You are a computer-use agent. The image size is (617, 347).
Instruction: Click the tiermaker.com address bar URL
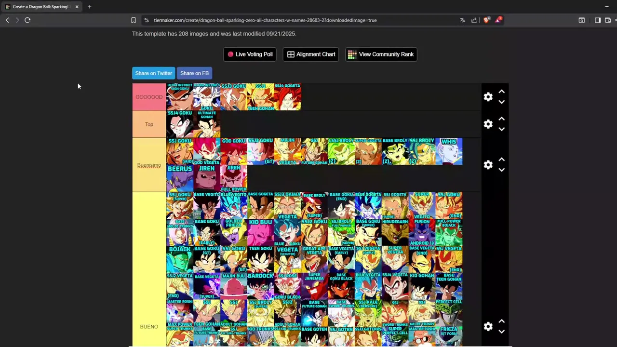(x=265, y=20)
